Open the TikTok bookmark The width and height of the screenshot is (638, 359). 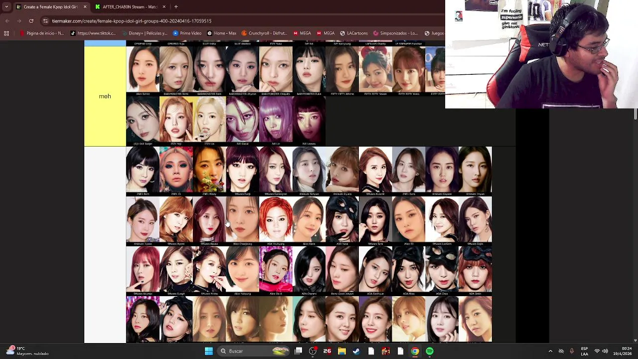93,33
